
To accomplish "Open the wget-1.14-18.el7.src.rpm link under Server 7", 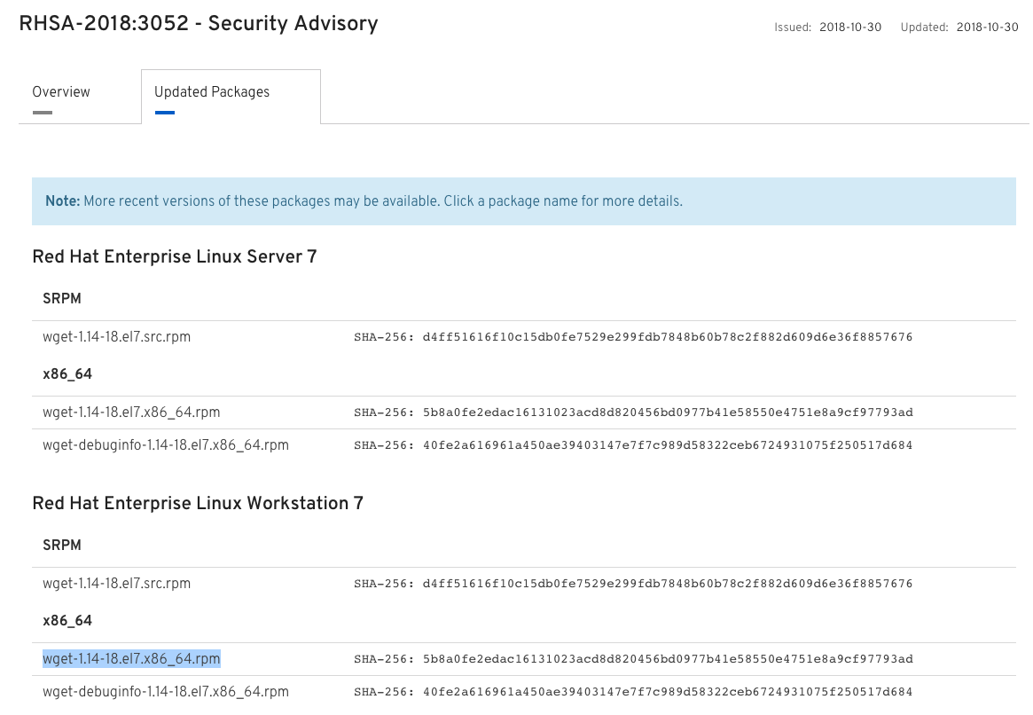I will tap(117, 337).
